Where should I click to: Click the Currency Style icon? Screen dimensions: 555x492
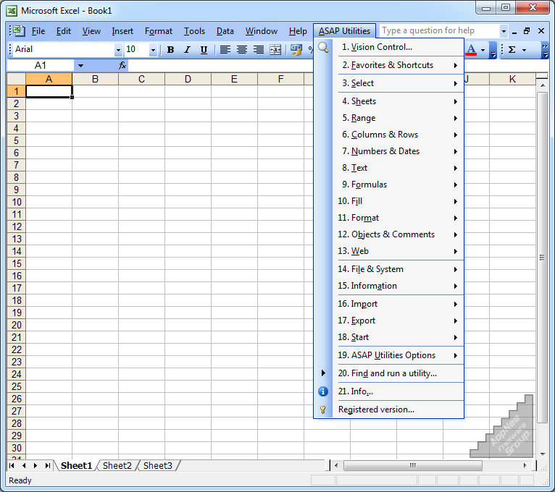[x=296, y=50]
